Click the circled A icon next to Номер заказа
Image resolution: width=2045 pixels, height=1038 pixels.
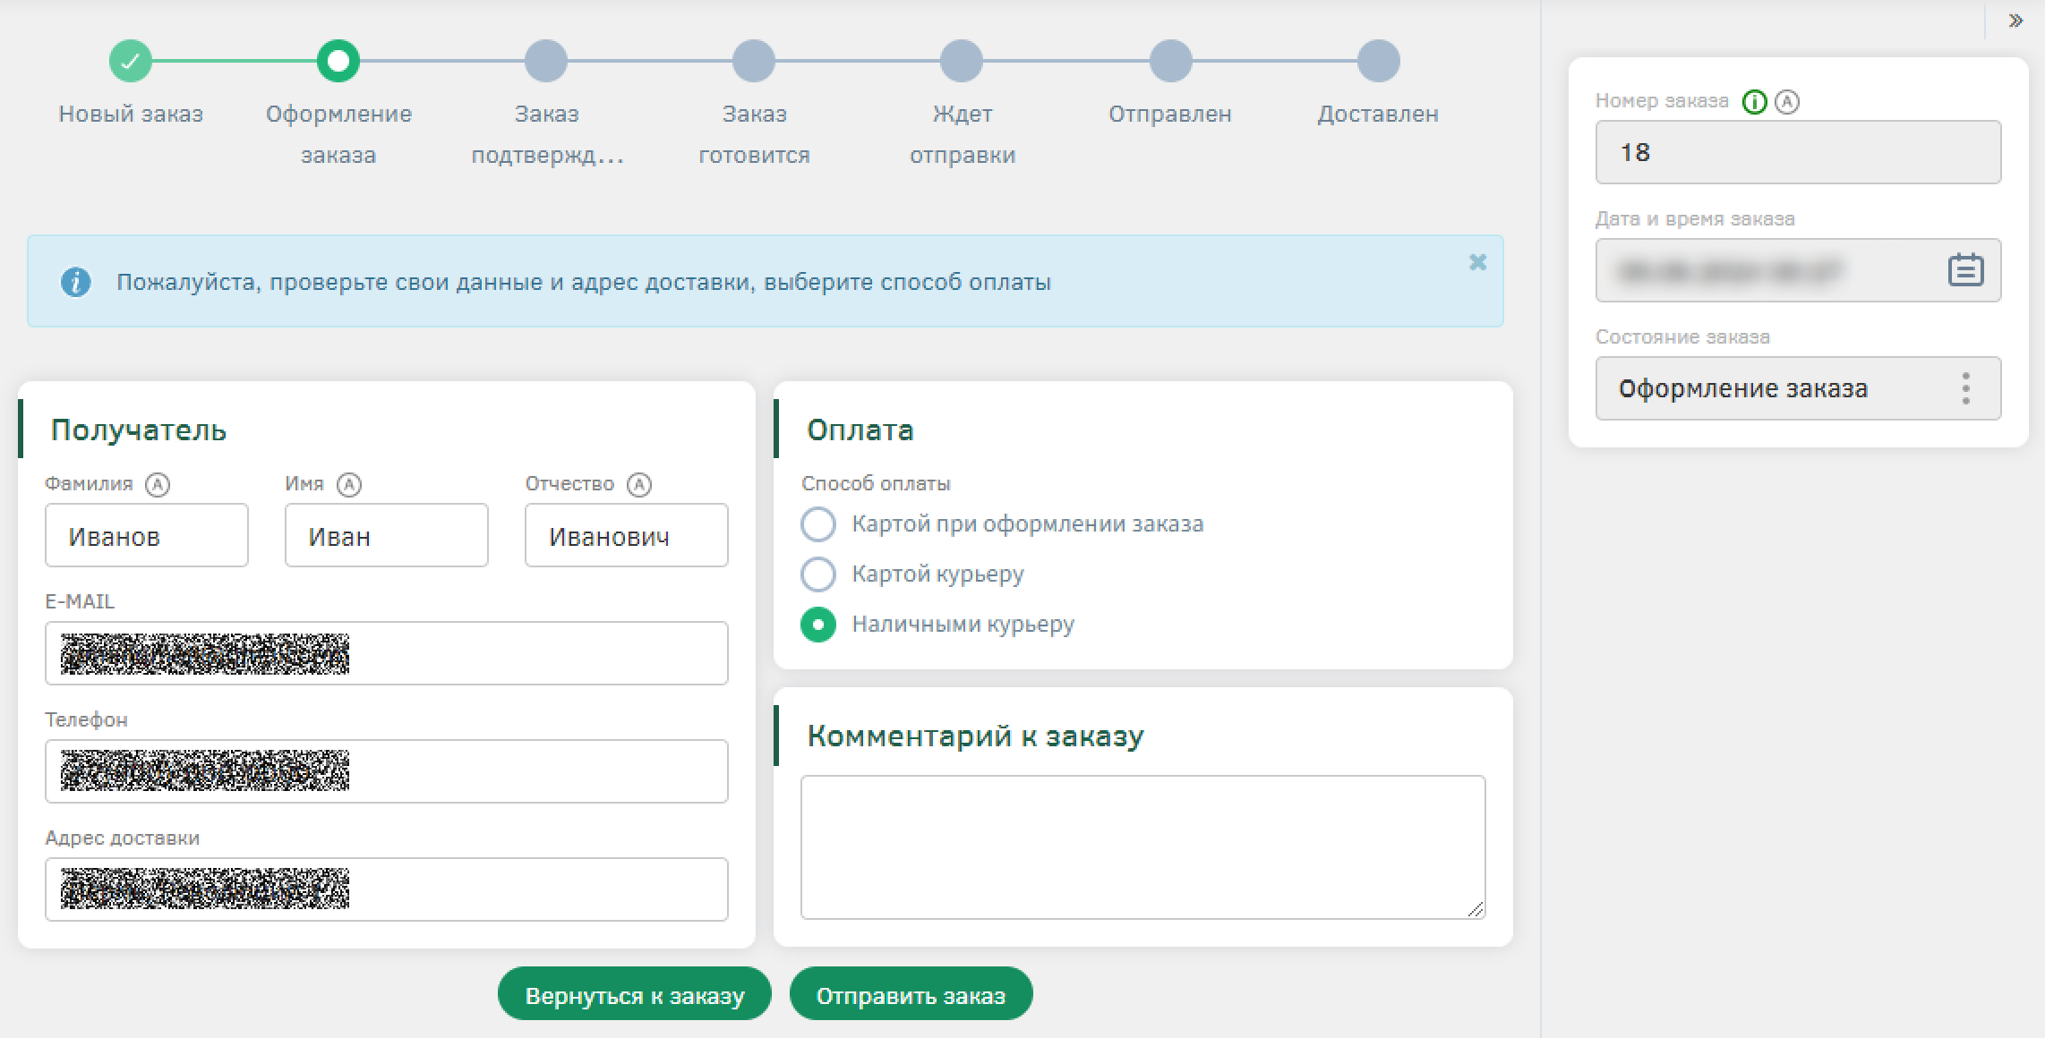[x=1787, y=102]
